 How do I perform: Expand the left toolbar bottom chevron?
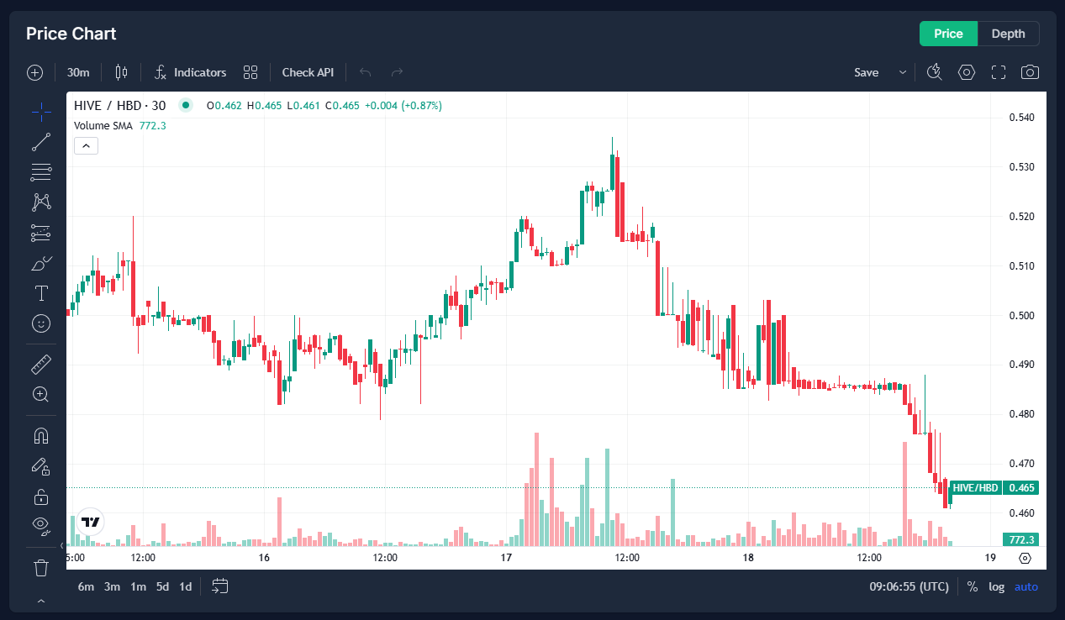(41, 601)
